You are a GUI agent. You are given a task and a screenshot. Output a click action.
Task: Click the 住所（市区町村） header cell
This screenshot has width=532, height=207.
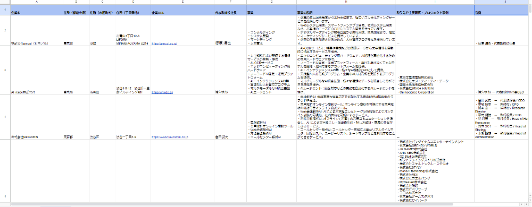(x=102, y=10)
